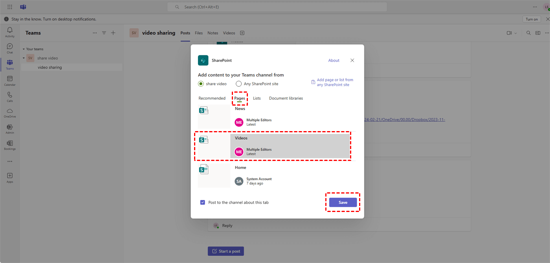
Task: Open the channel Videos tab
Action: tap(229, 33)
